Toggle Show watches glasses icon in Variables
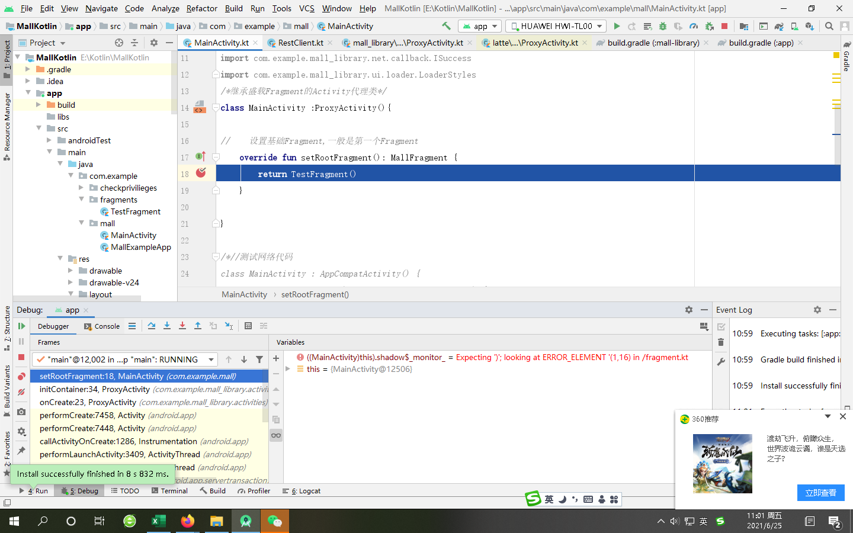This screenshot has height=533, width=853. tap(276, 435)
